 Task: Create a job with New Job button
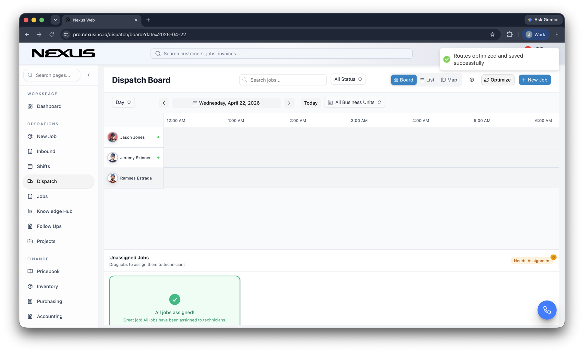pos(535,80)
